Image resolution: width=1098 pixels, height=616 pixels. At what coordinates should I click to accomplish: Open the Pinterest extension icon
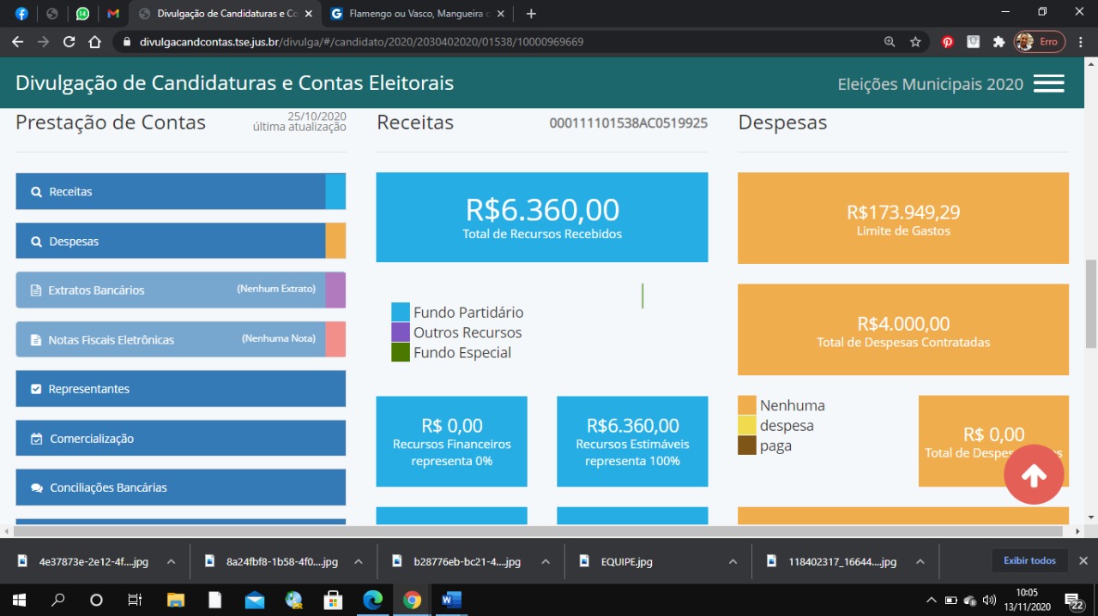tap(948, 42)
